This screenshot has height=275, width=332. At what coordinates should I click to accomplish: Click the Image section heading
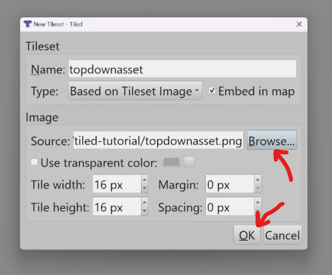42,117
